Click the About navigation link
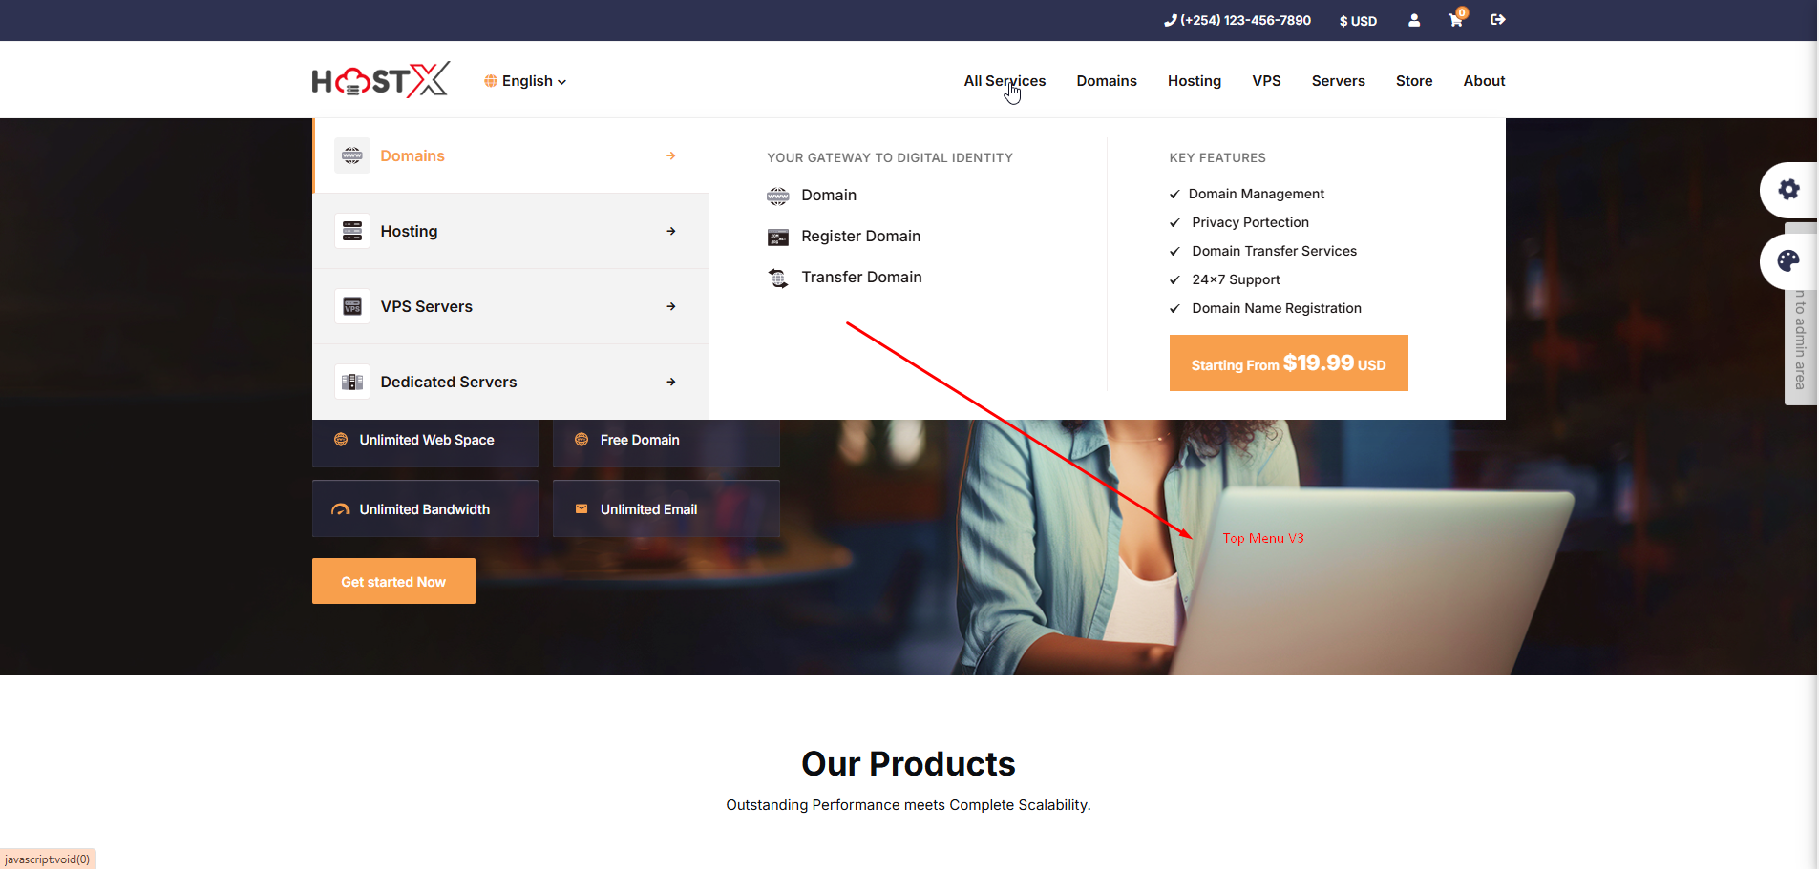This screenshot has width=1819, height=869. pos(1484,81)
